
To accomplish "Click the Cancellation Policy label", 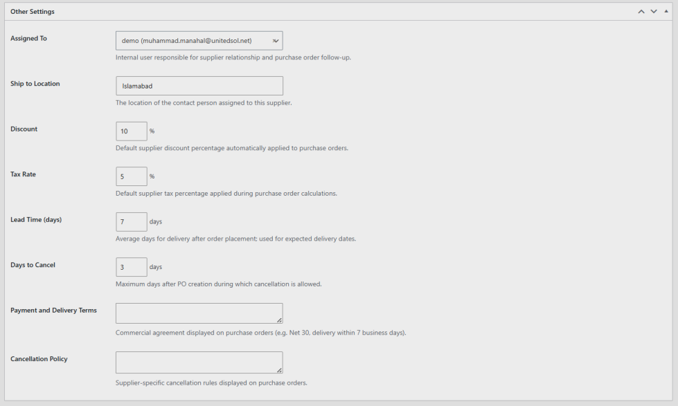I will [39, 359].
